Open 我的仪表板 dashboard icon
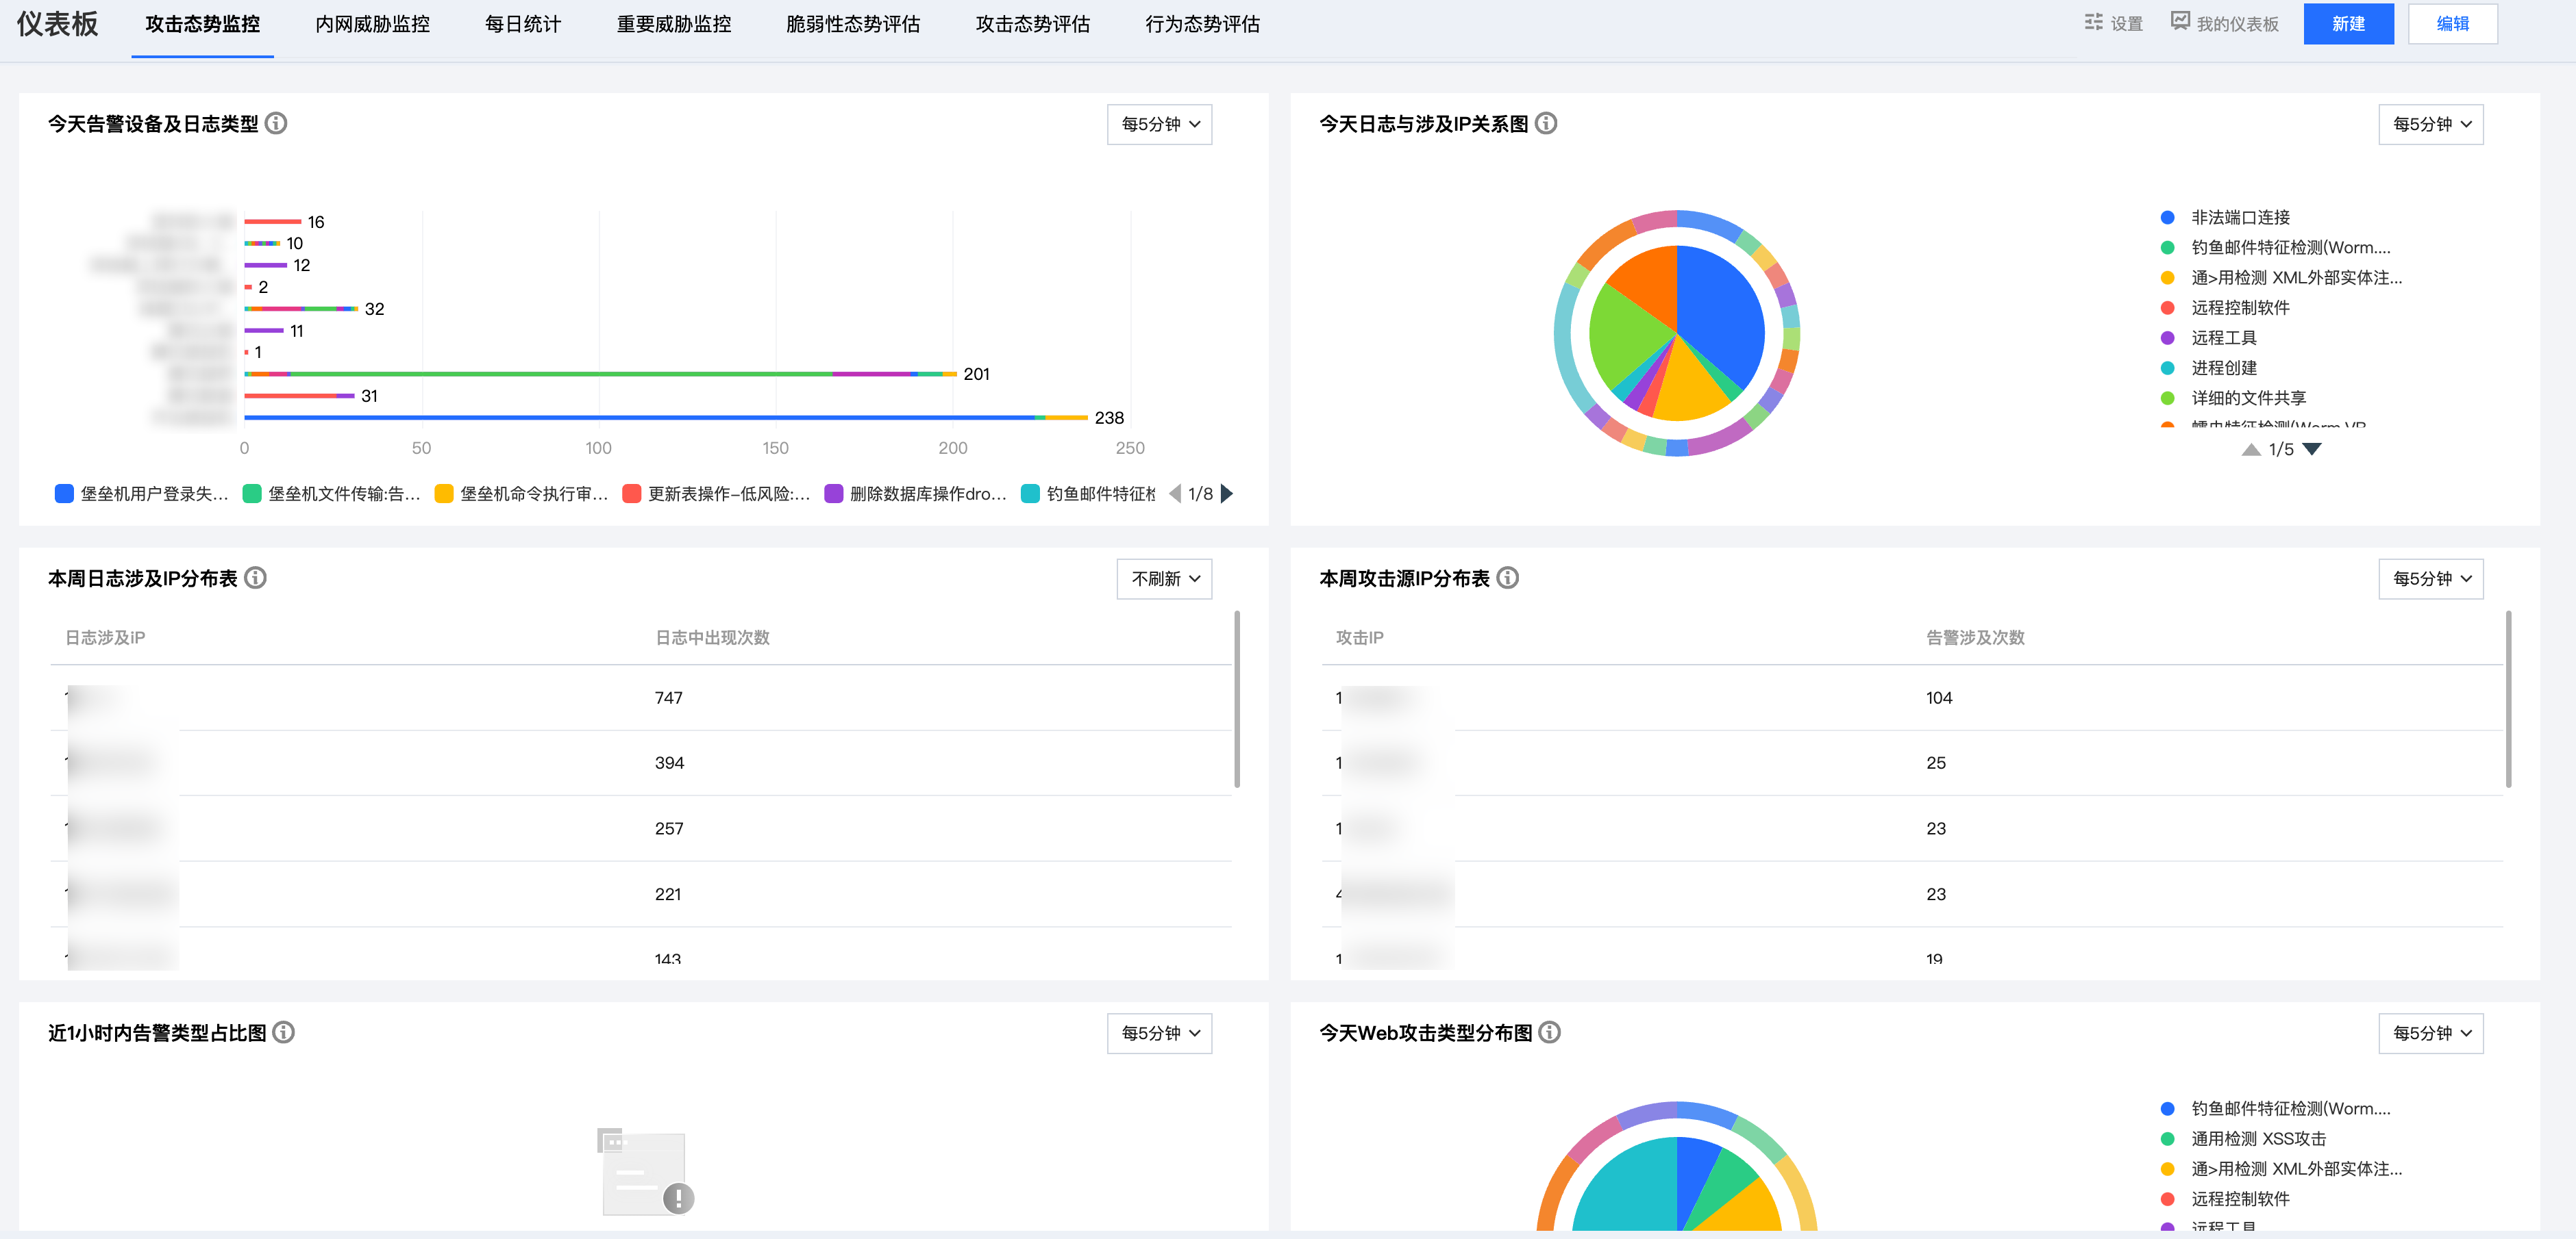The width and height of the screenshot is (2576, 1239). coord(2180,22)
